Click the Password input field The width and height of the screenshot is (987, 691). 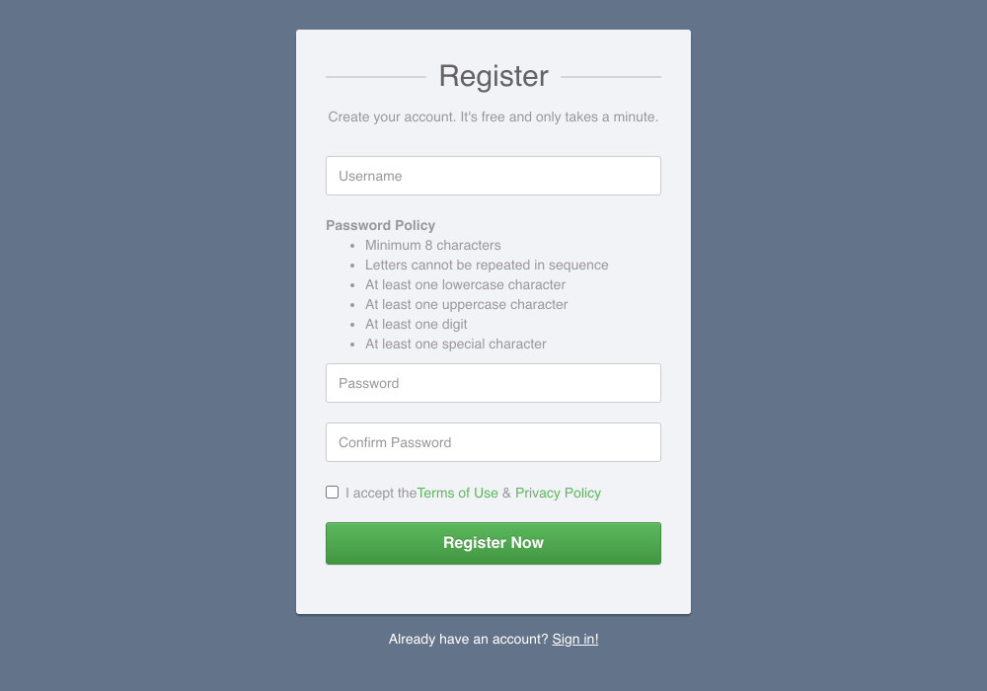[x=493, y=383]
